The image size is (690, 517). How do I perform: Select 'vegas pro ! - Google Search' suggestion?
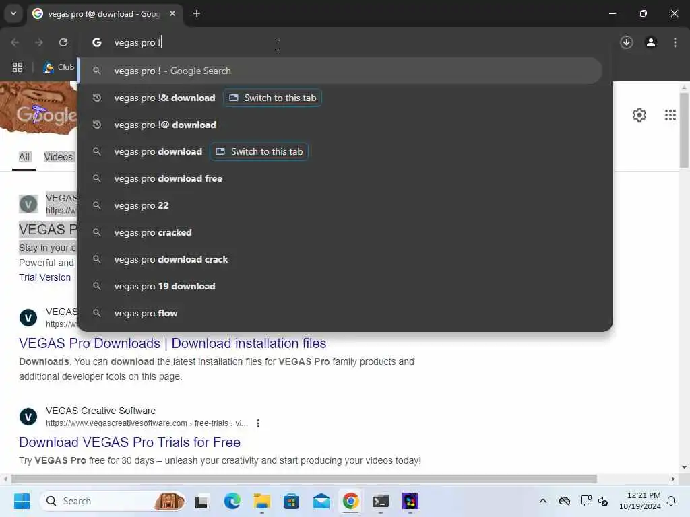click(x=340, y=71)
